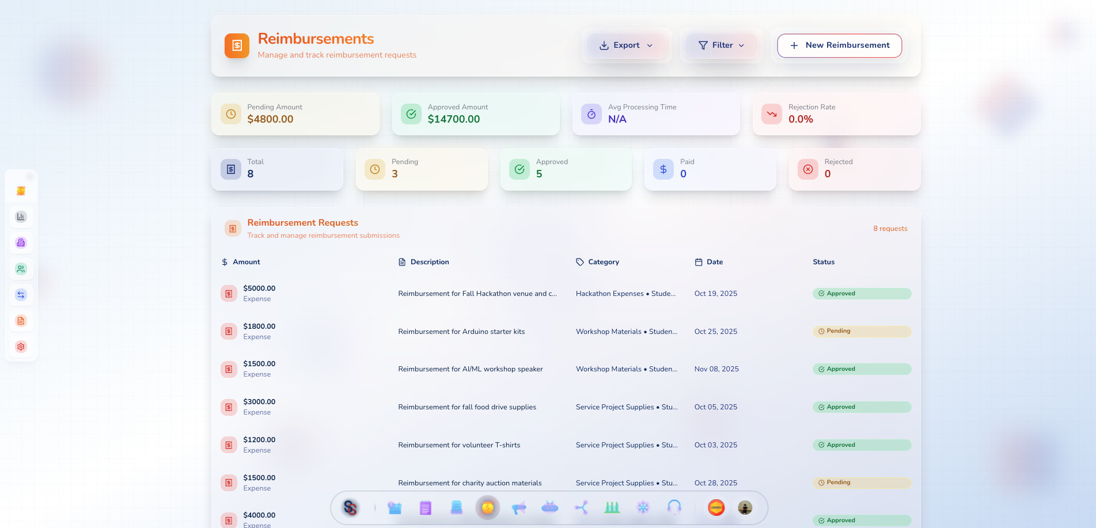Expand the Export dropdown
This screenshot has width=1096, height=528.
click(x=627, y=45)
